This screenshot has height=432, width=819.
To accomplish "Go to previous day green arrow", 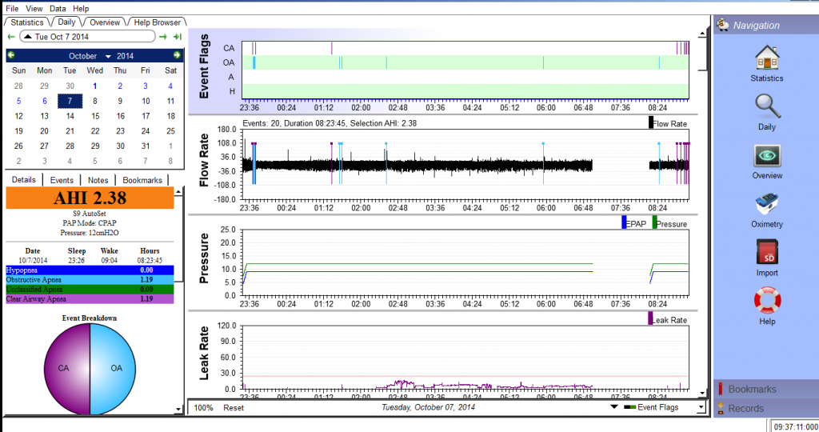I will click(11, 37).
